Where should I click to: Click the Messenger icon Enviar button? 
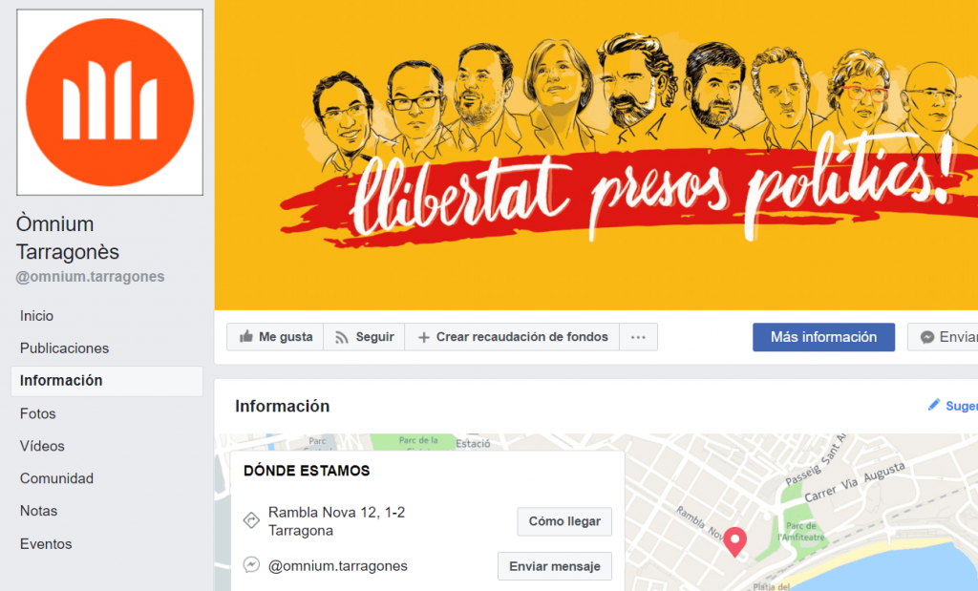(x=943, y=337)
